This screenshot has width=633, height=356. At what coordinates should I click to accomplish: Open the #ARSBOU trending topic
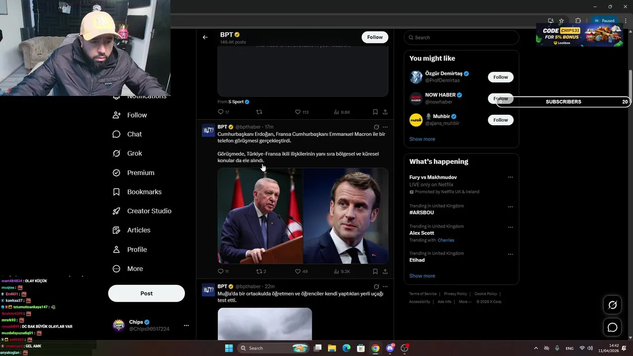tap(422, 213)
